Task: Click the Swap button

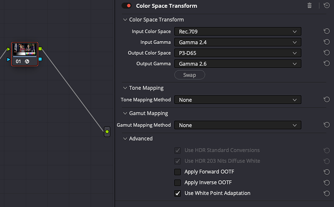Action: click(190, 75)
